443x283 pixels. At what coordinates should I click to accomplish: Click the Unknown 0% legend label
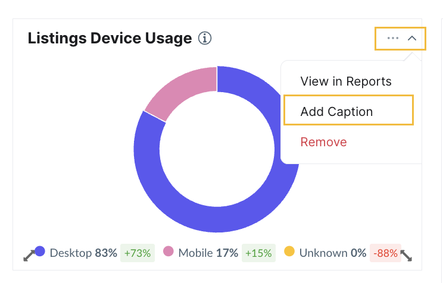(x=333, y=253)
